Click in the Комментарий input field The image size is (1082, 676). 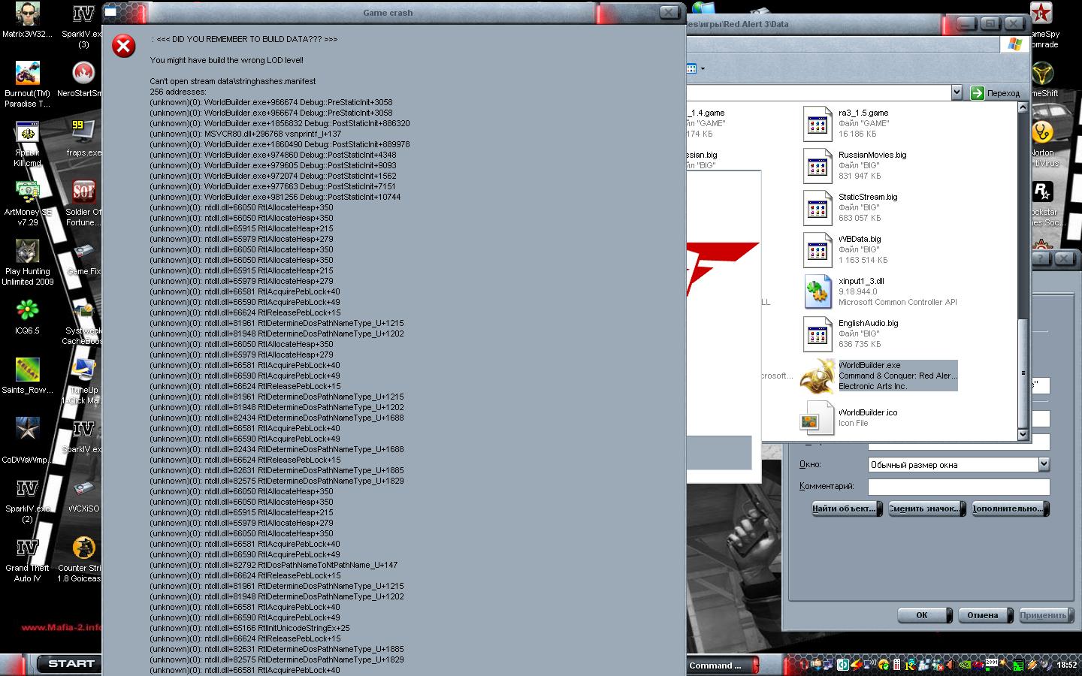pyautogui.click(x=959, y=487)
